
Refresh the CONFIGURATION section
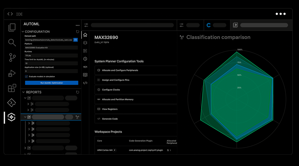(77, 32)
